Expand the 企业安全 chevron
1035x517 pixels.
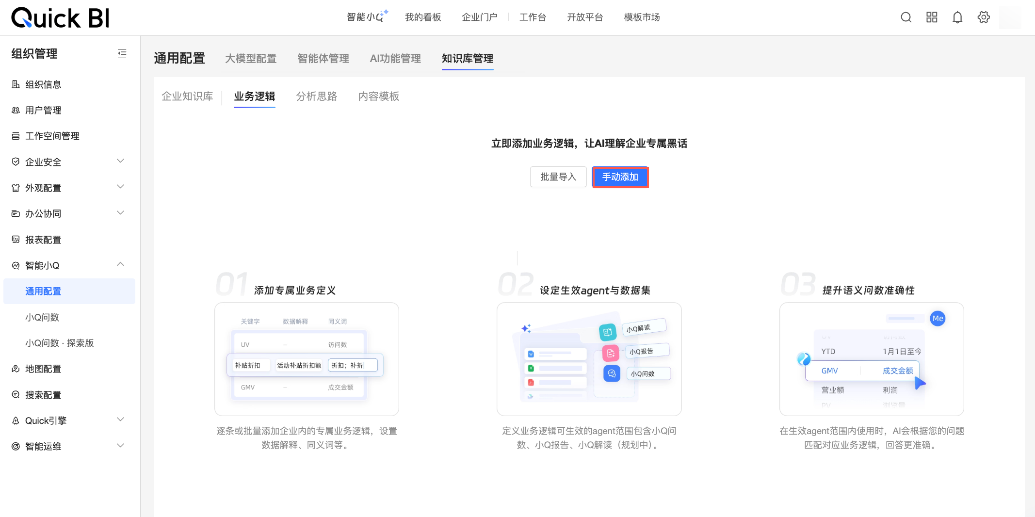tap(121, 161)
